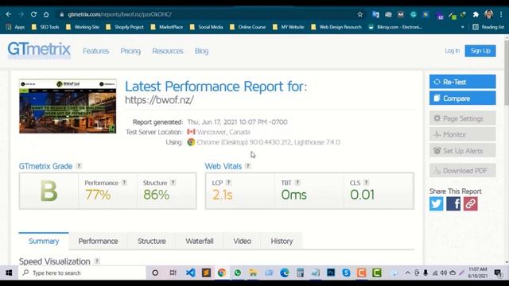This screenshot has width=509, height=286.
Task: Open Microsoft Edge from taskbar
Action: click(x=285, y=272)
